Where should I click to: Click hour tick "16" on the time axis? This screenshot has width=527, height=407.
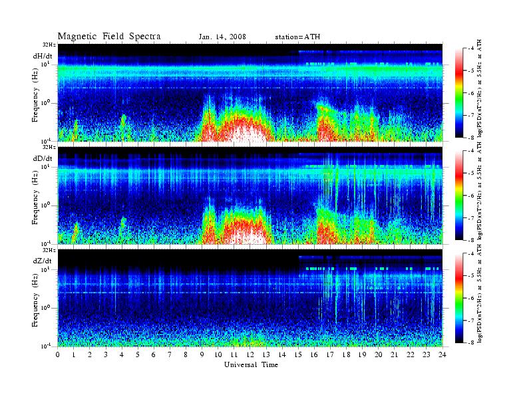click(314, 354)
